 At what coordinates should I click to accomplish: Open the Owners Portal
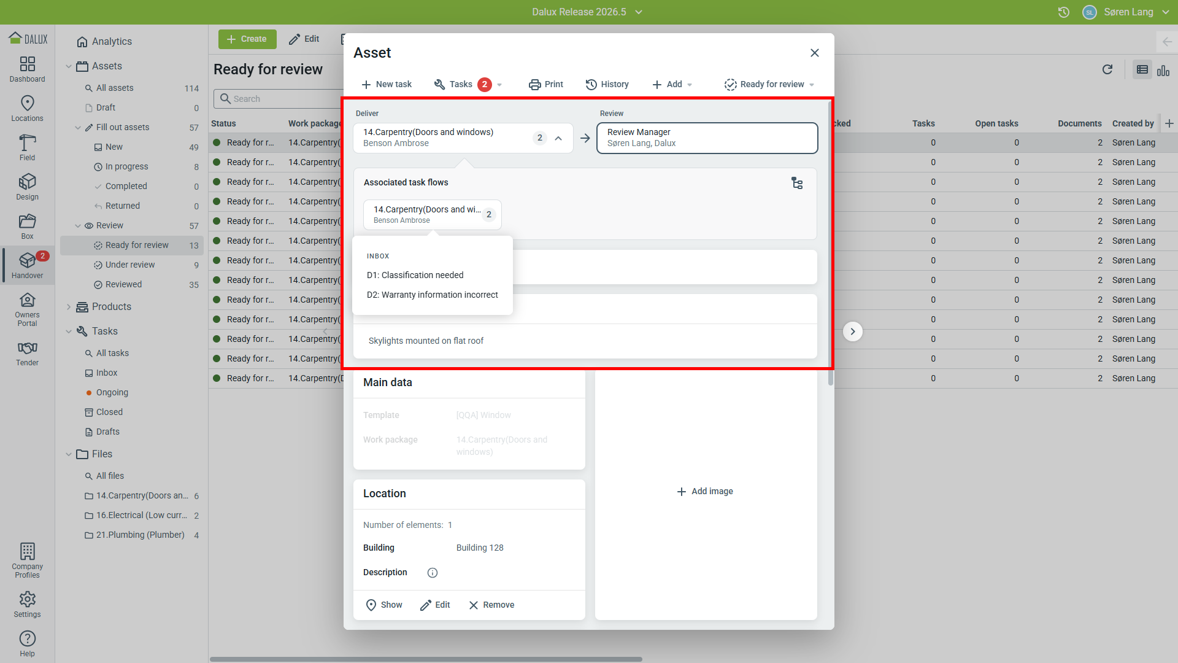tap(27, 309)
